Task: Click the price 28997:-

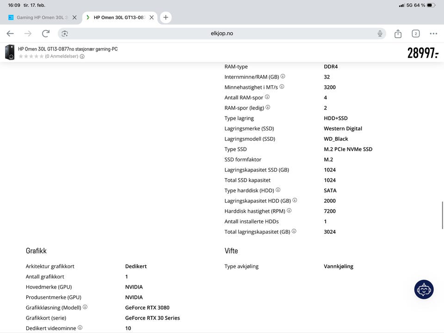Action: point(423,53)
